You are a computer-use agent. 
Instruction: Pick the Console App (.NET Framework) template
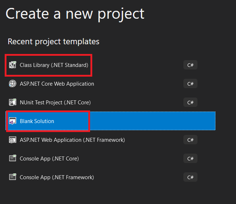(57, 177)
